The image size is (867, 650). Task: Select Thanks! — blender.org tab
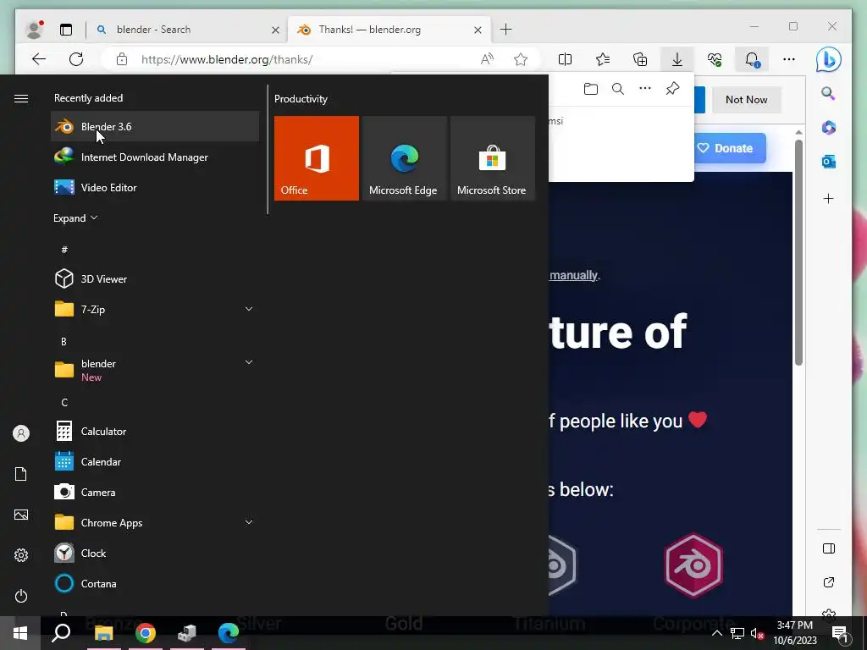tap(389, 30)
